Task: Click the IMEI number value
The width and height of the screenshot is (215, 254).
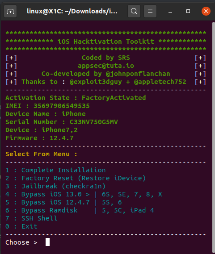Action: point(62,106)
